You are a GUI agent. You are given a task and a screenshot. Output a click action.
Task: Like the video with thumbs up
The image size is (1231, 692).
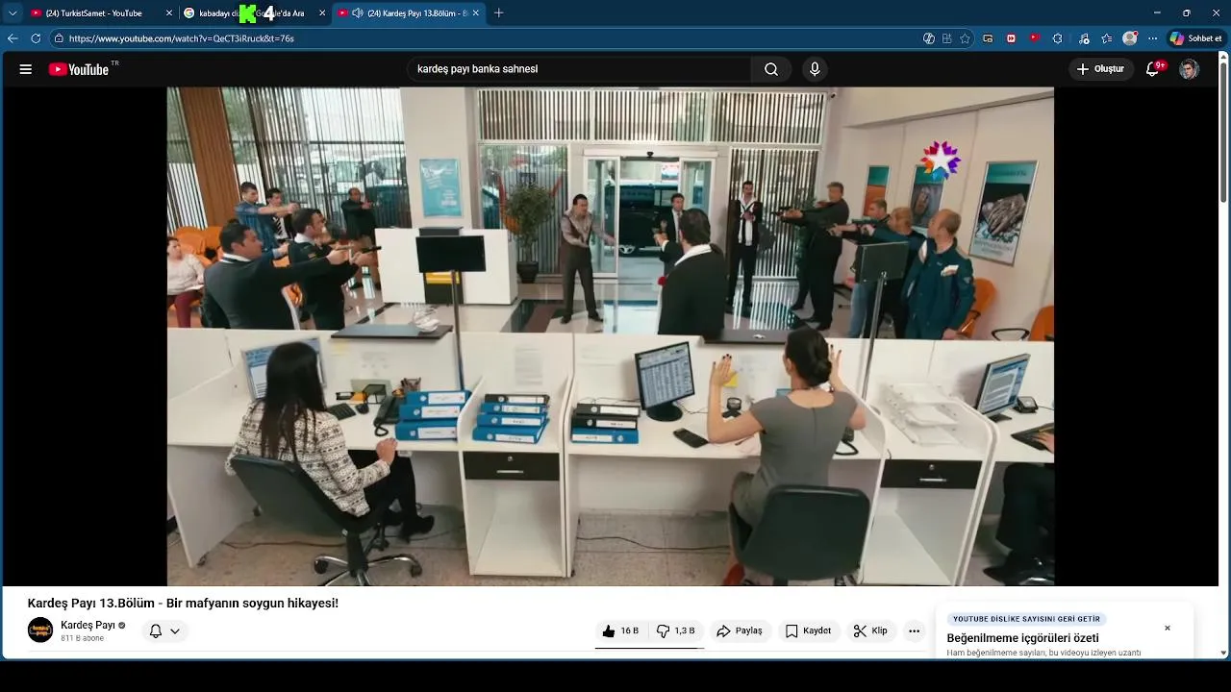click(620, 631)
